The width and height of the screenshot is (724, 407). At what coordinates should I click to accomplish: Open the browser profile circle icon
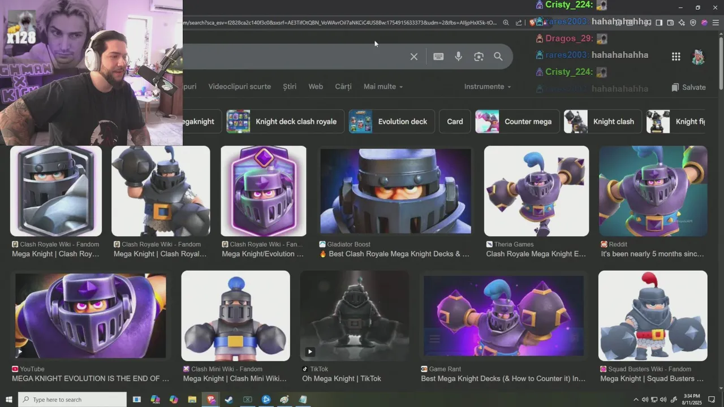click(x=704, y=23)
